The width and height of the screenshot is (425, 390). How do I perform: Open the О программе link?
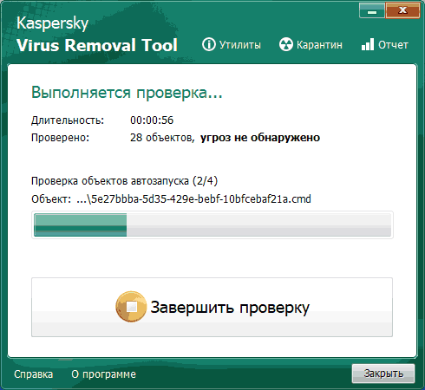pos(103,374)
